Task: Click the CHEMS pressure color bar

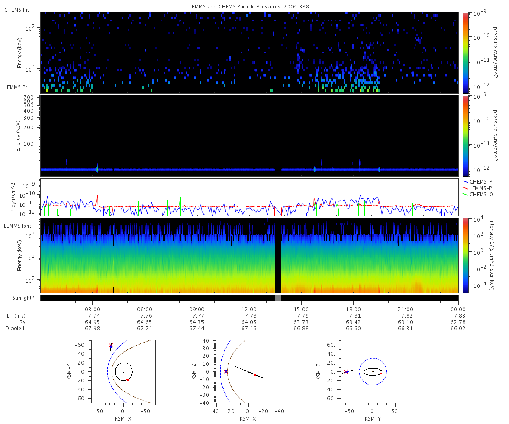Action: pyautogui.click(x=466, y=53)
